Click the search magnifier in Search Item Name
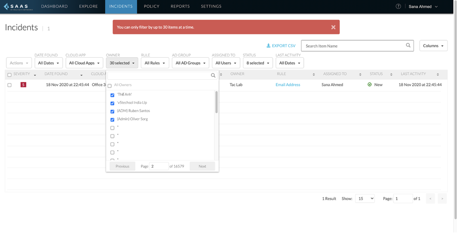The image size is (457, 233). point(408,46)
